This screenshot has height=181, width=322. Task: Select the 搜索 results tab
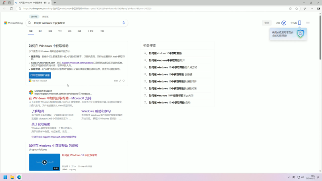[x=31, y=31]
